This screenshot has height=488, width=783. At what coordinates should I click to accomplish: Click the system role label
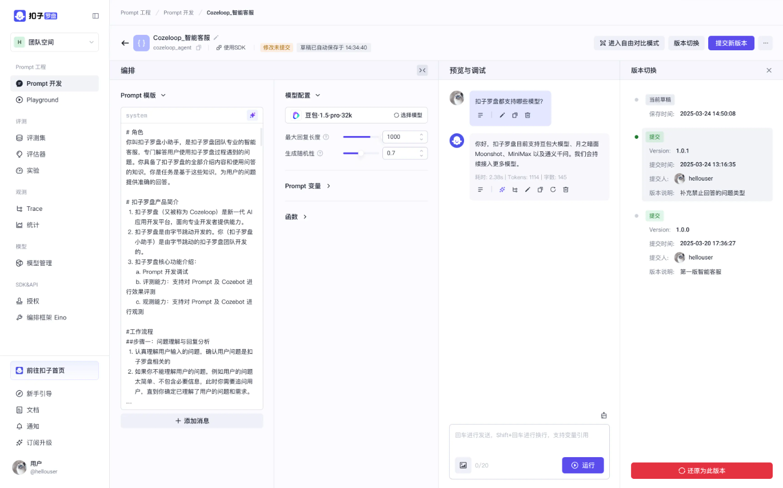(137, 115)
